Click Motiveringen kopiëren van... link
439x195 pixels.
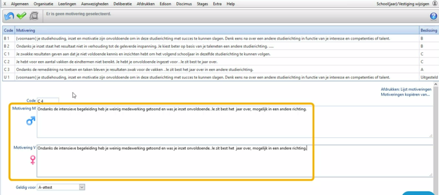tap(405, 95)
